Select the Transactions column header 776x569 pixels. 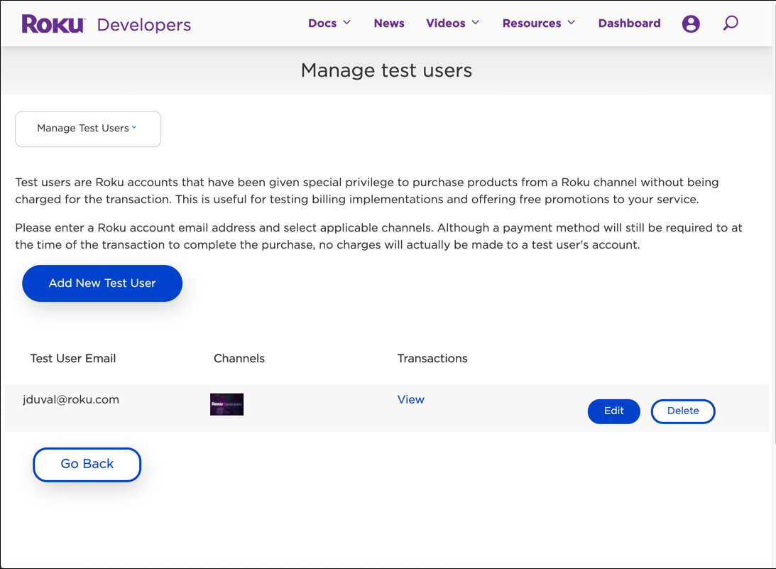[432, 358]
